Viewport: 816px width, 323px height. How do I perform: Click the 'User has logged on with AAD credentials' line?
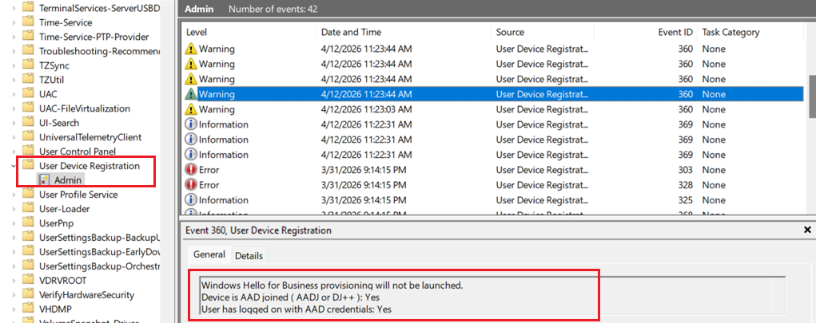(297, 309)
